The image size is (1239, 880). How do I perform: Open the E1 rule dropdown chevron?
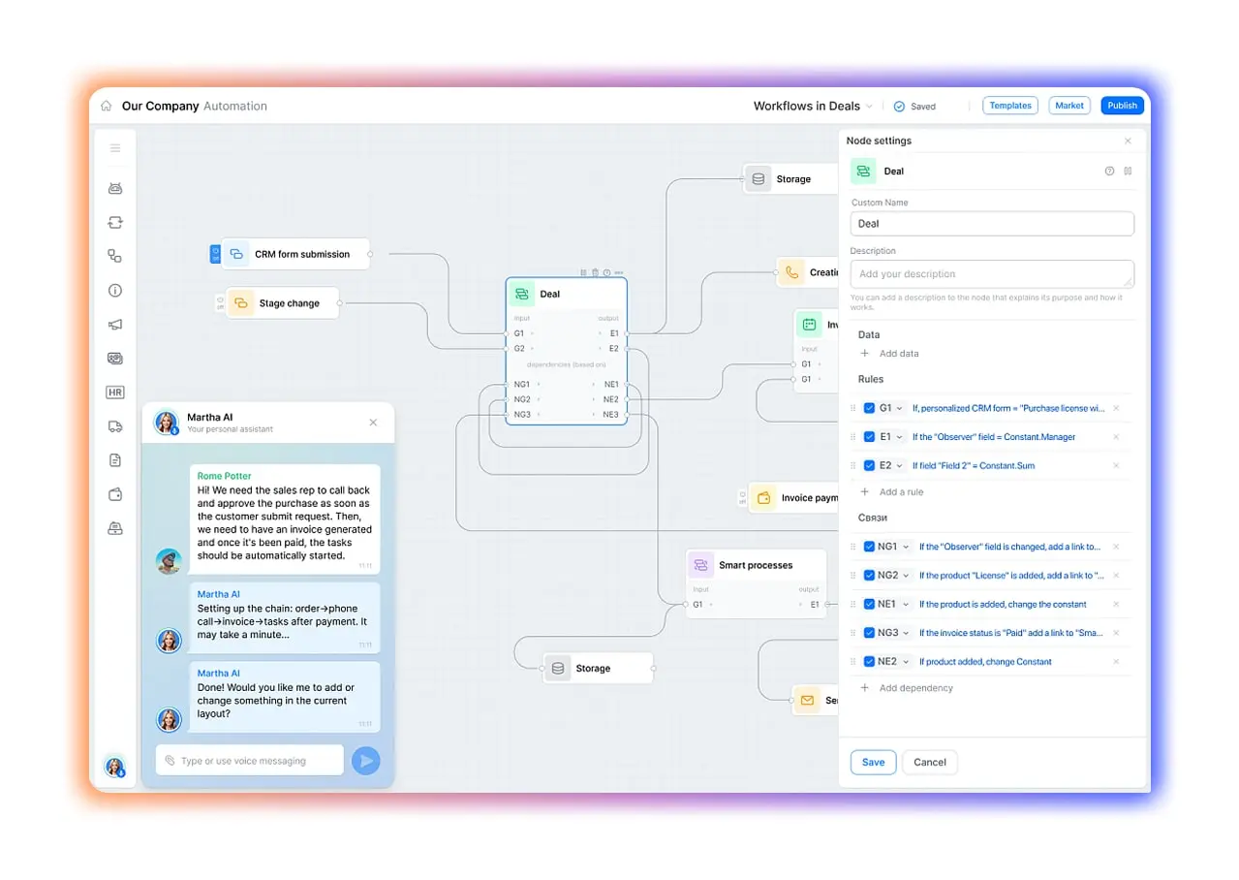tap(900, 437)
